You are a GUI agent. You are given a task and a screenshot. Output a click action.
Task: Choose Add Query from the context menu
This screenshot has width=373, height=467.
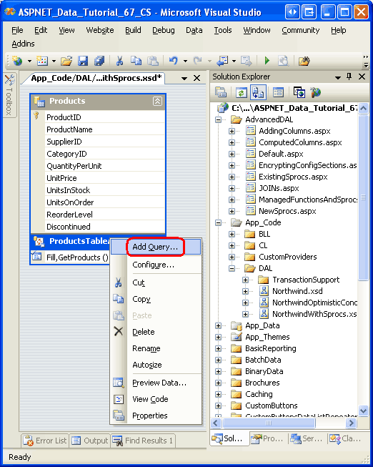[155, 247]
